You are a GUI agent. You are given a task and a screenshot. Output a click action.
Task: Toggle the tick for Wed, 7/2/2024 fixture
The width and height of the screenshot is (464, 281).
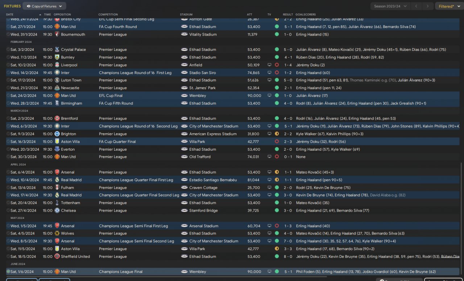pyautogui.click(x=8, y=57)
